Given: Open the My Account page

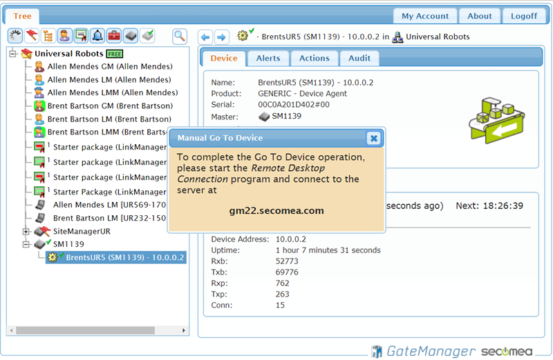Looking at the screenshot, I should pos(424,16).
